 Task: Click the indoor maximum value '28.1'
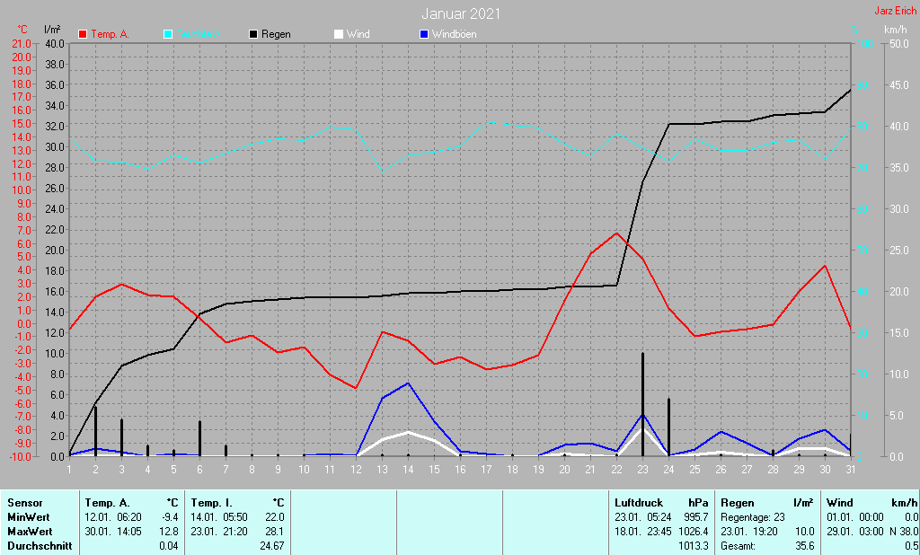pyautogui.click(x=275, y=532)
